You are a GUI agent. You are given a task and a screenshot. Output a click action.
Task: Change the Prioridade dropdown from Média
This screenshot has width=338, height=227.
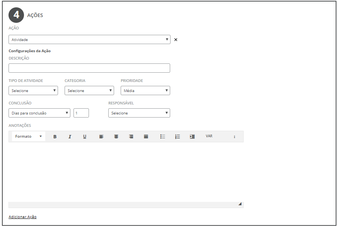[x=145, y=90]
